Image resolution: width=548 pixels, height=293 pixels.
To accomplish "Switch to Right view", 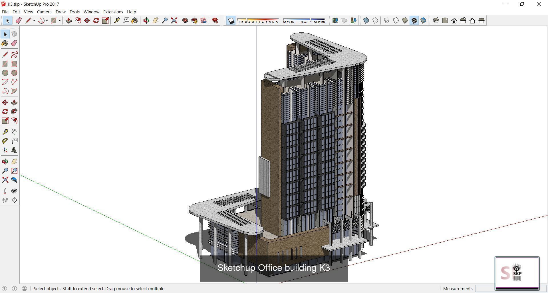I will pos(463,20).
